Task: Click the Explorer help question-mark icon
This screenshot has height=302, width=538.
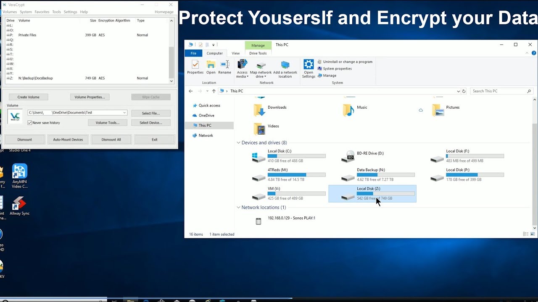Action: point(534,53)
